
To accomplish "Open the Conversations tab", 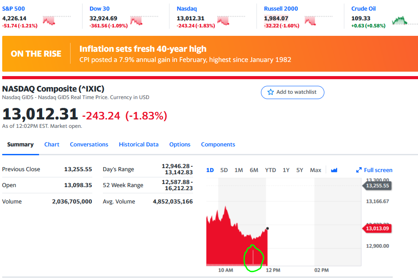I will [x=89, y=145].
